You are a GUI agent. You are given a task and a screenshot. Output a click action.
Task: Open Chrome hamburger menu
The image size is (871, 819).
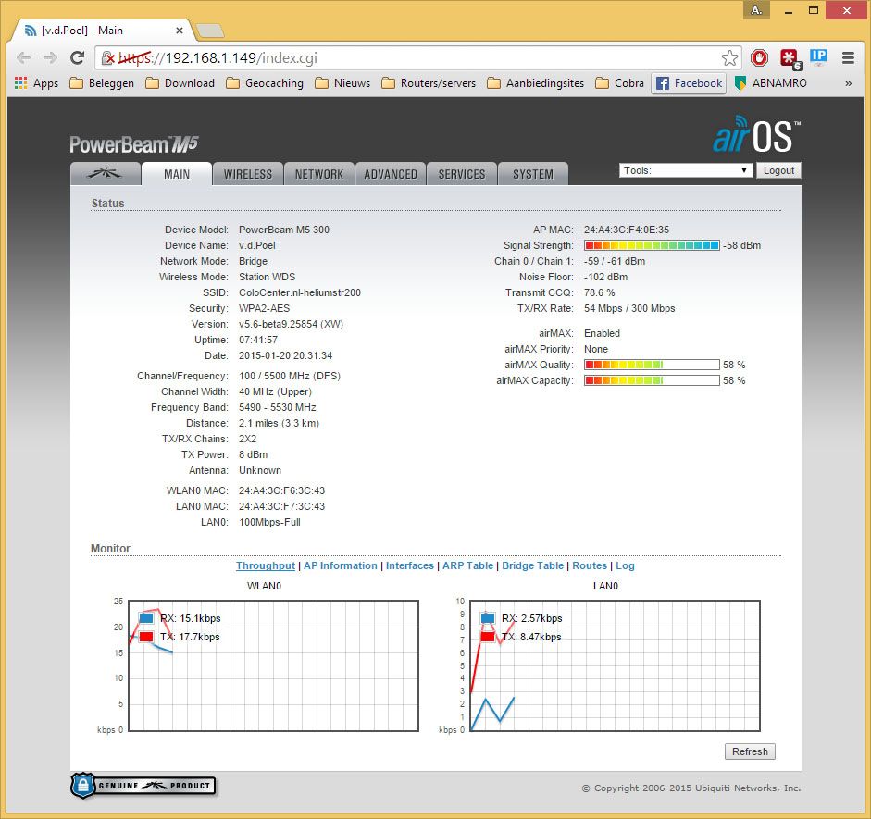click(848, 57)
